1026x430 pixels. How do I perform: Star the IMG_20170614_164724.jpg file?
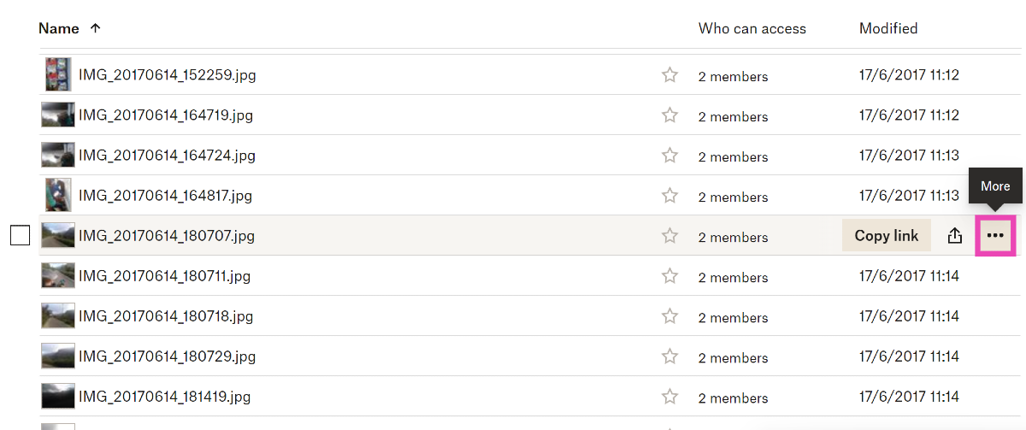669,156
